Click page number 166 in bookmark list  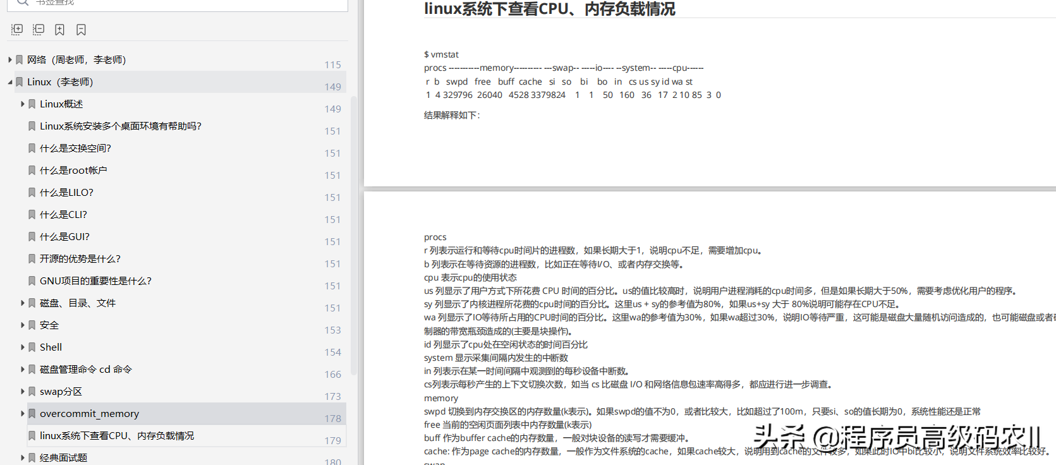click(333, 374)
